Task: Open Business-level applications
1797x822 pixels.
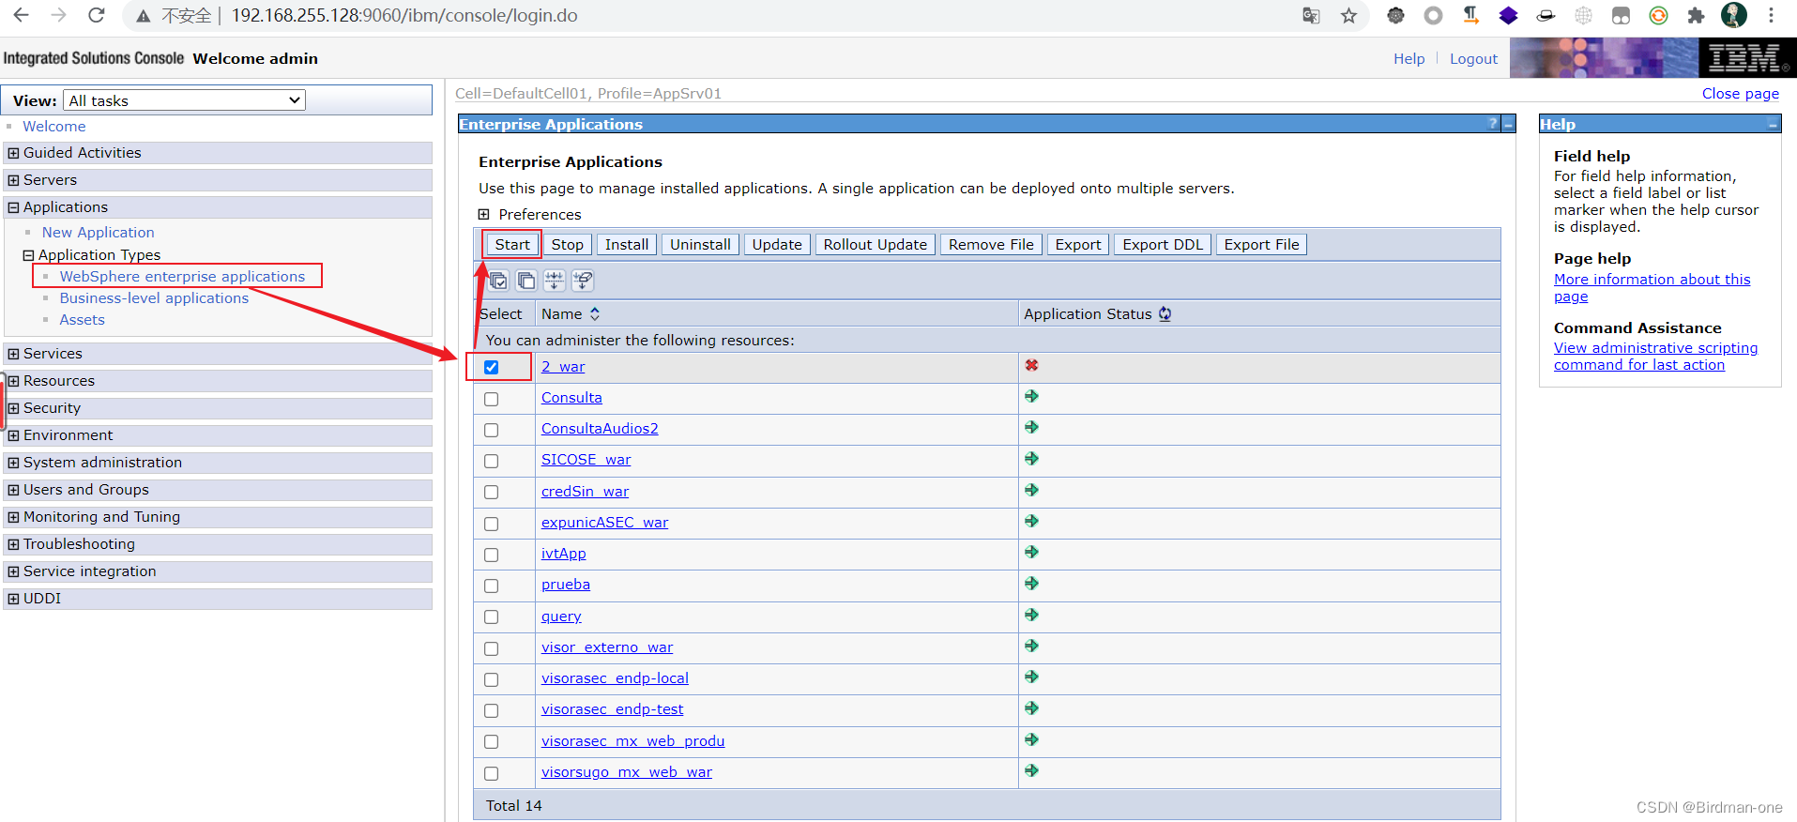Action: pos(154,298)
